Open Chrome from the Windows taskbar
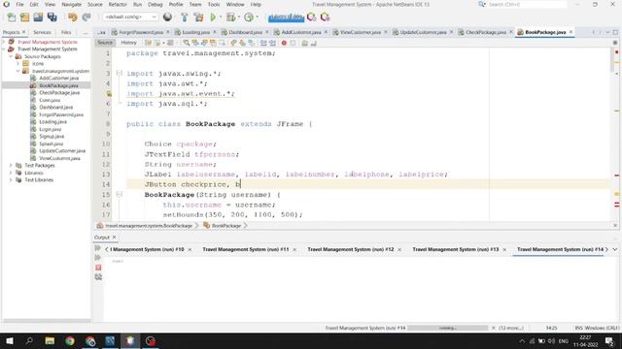Image resolution: width=622 pixels, height=349 pixels. pos(70,340)
